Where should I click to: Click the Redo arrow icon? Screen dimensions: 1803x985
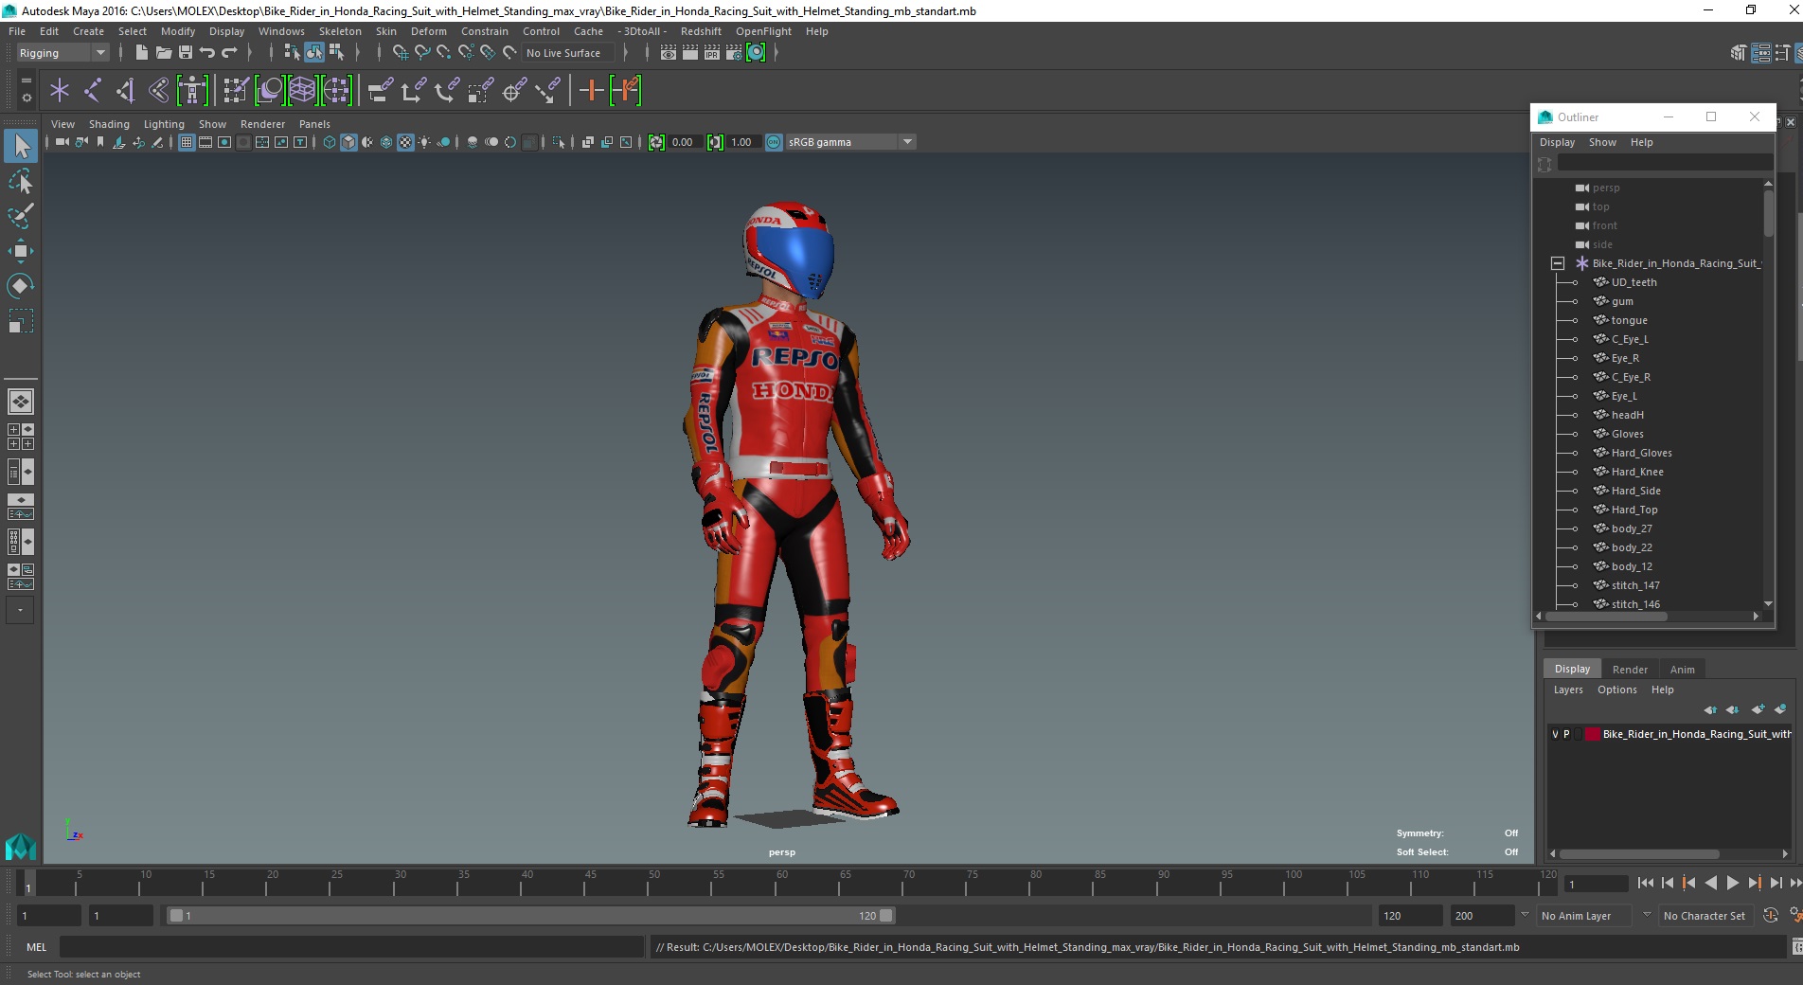pos(229,53)
